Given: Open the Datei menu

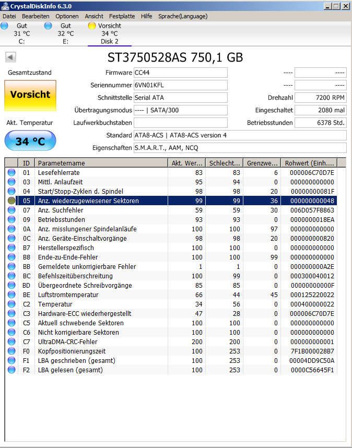Looking at the screenshot, I should (x=9, y=16).
